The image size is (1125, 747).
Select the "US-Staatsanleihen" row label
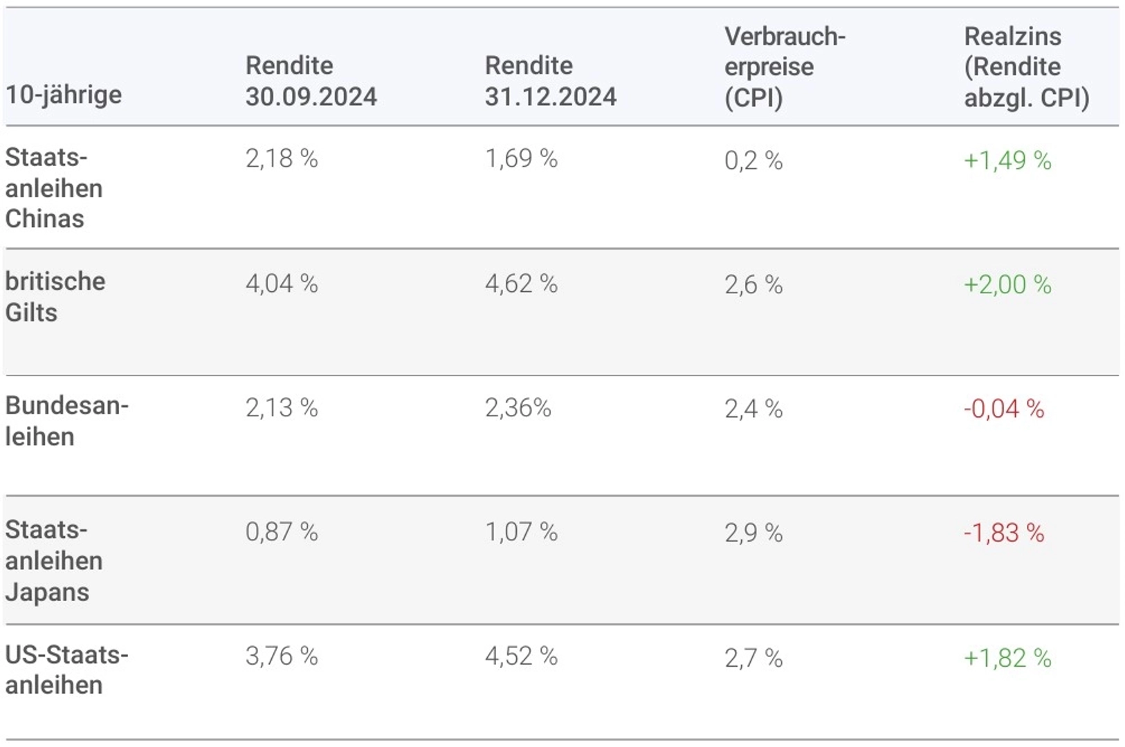click(x=66, y=670)
